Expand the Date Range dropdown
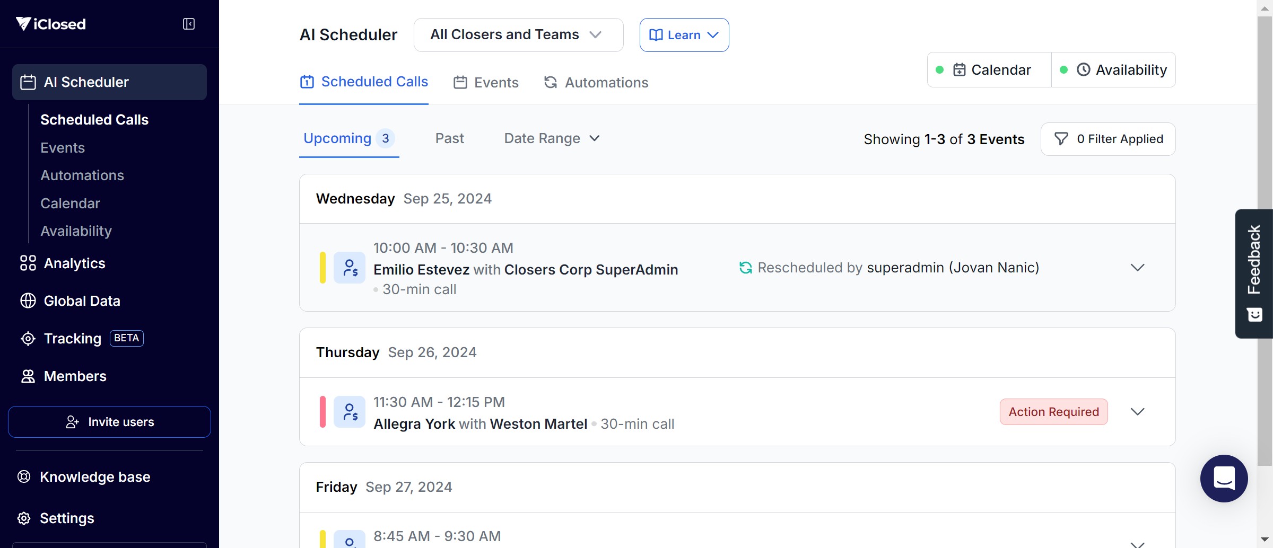The image size is (1273, 548). (552, 138)
